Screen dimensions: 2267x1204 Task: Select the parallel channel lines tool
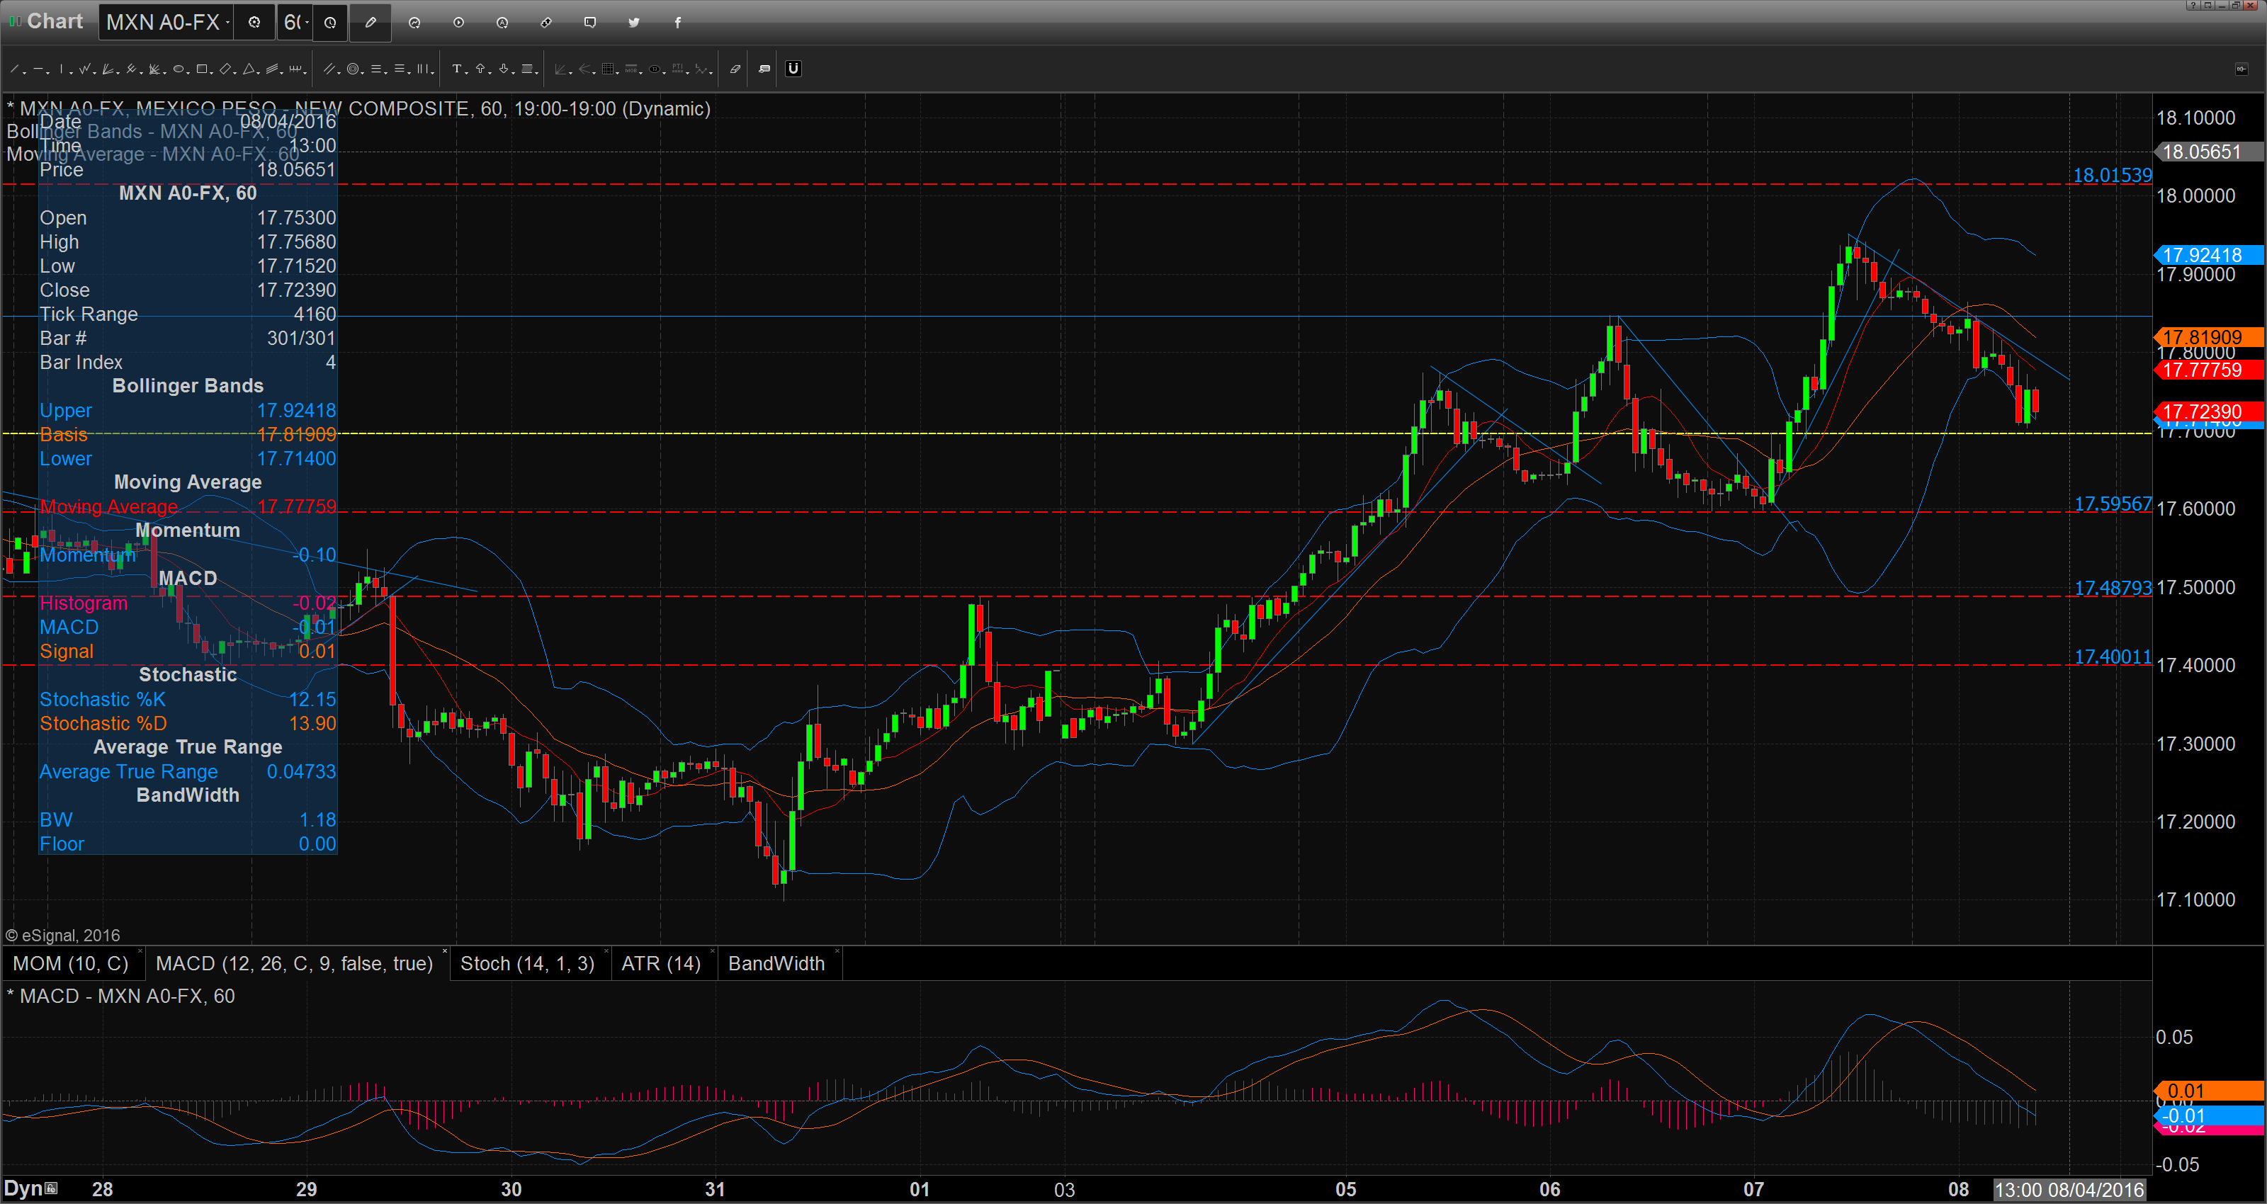point(329,69)
